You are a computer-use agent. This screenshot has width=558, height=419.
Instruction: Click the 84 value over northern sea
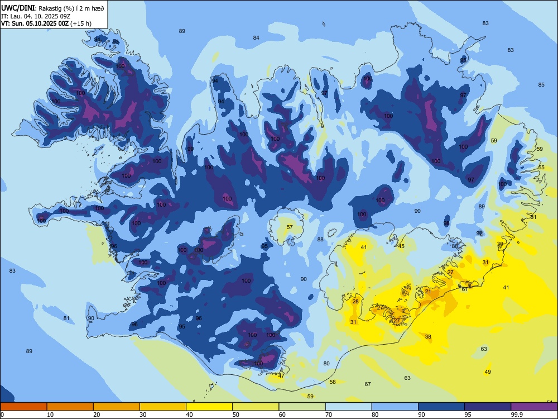click(256, 38)
